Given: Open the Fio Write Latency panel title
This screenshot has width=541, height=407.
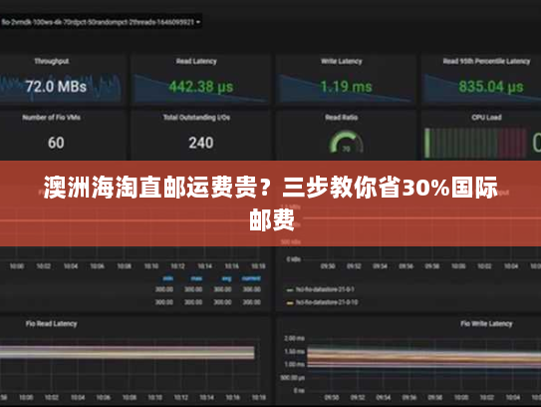Looking at the screenshot, I should [486, 324].
